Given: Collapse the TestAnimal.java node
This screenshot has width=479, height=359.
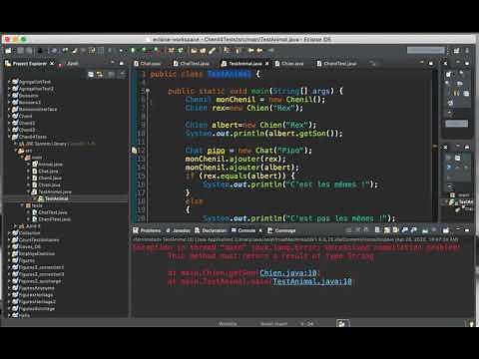Looking at the screenshot, I should coord(29,191).
